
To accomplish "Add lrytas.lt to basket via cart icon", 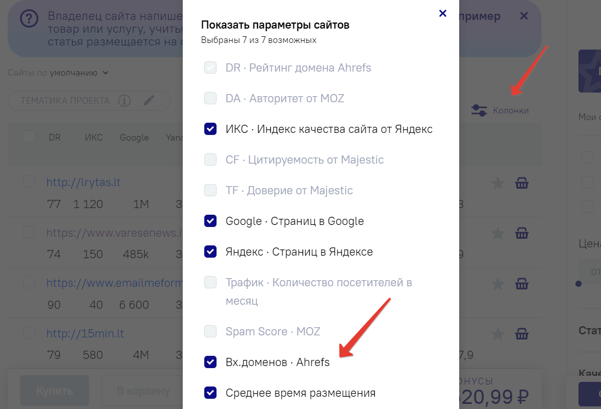I will pos(522,183).
